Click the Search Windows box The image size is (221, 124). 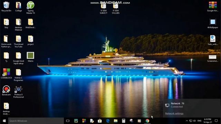36,121
